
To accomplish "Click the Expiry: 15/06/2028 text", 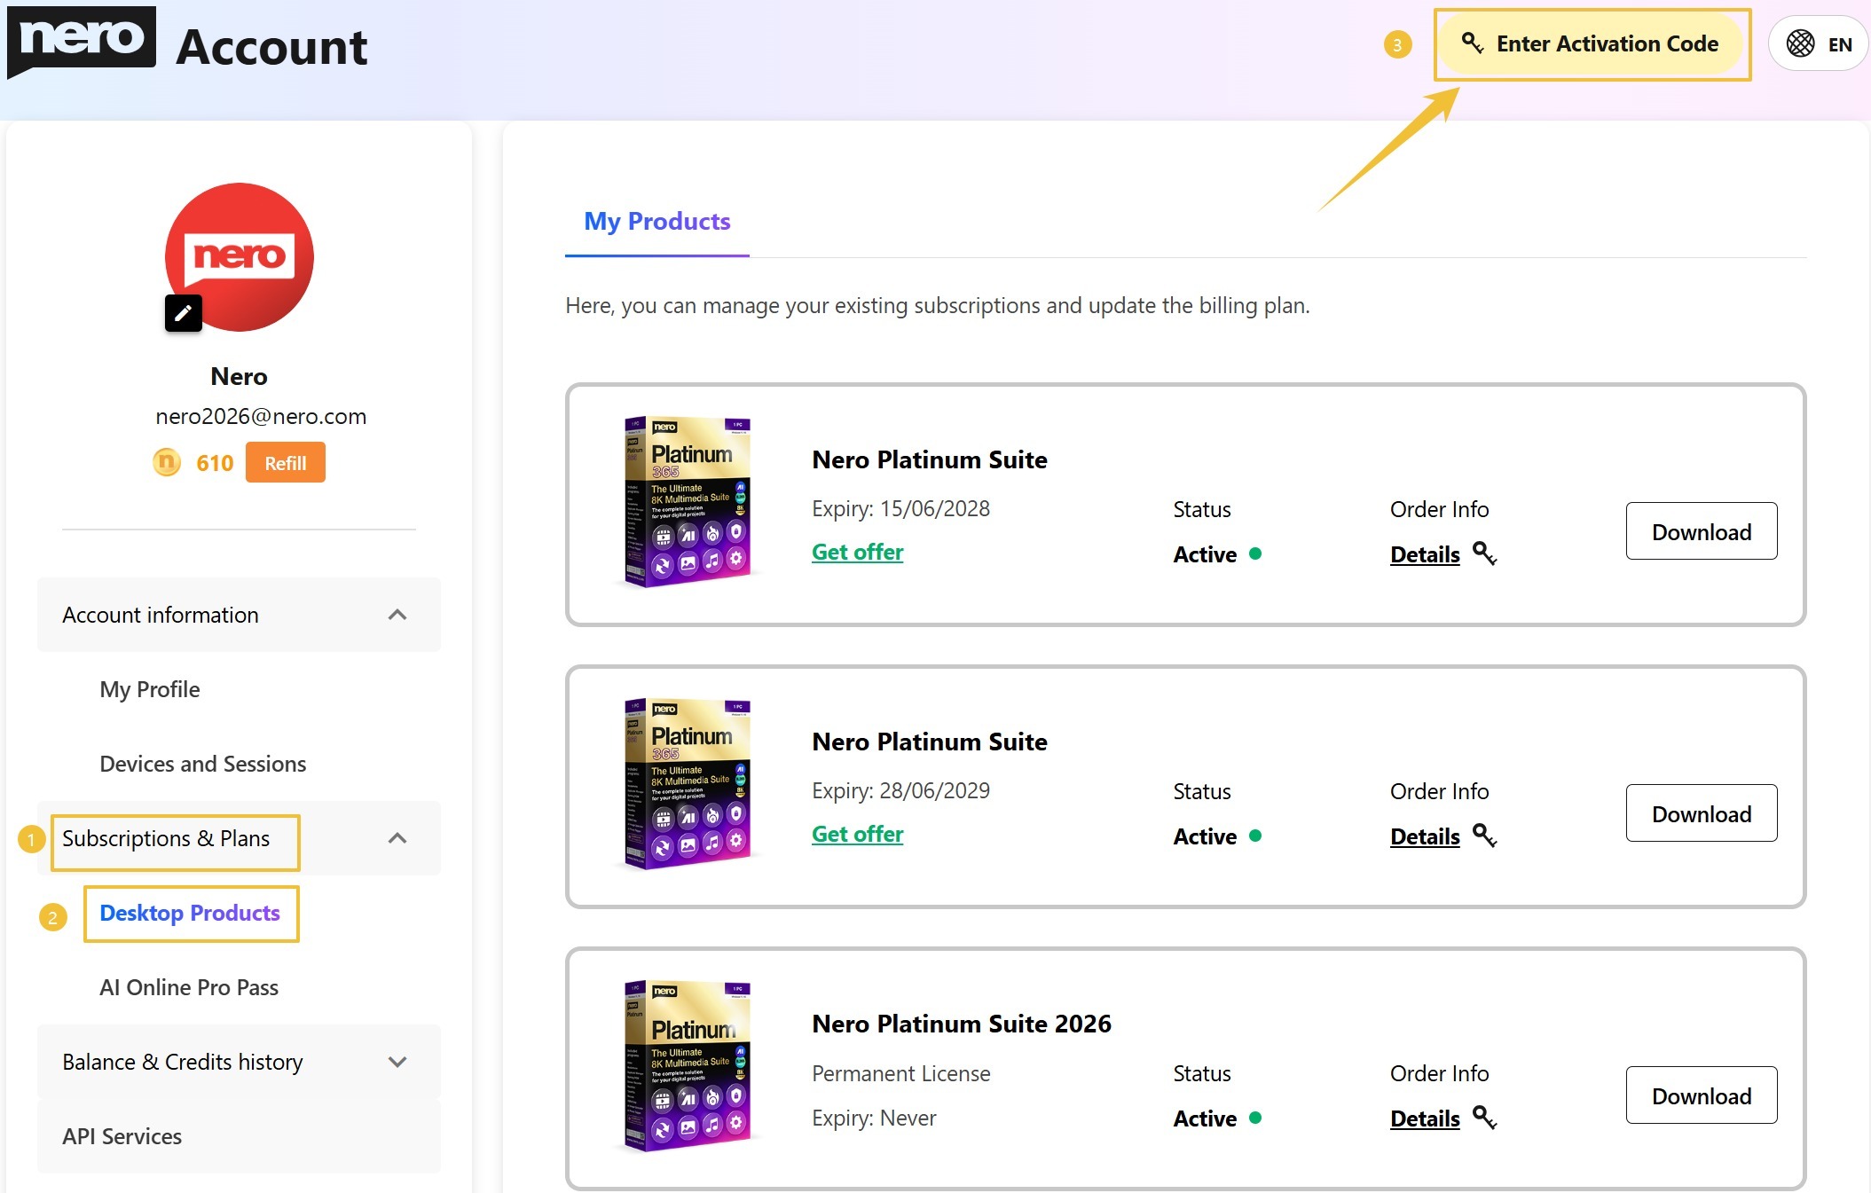I will tap(900, 508).
